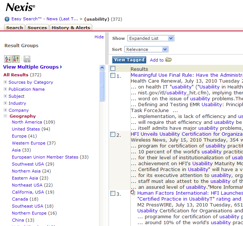Viewport: 243px width, 226px height.
Task: Click the save disk icon
Action: pos(27,59)
